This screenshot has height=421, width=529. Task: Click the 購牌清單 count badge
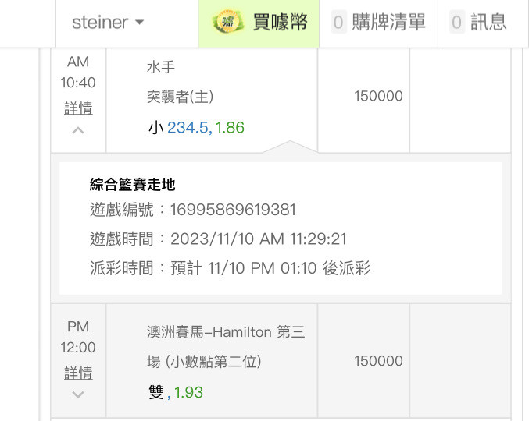coord(338,22)
